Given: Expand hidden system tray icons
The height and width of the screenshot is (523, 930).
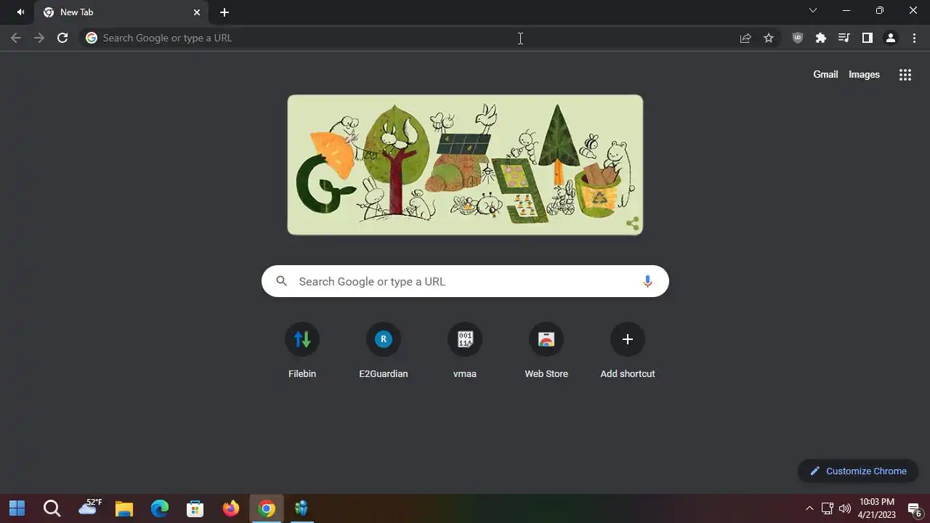Looking at the screenshot, I should pos(809,508).
